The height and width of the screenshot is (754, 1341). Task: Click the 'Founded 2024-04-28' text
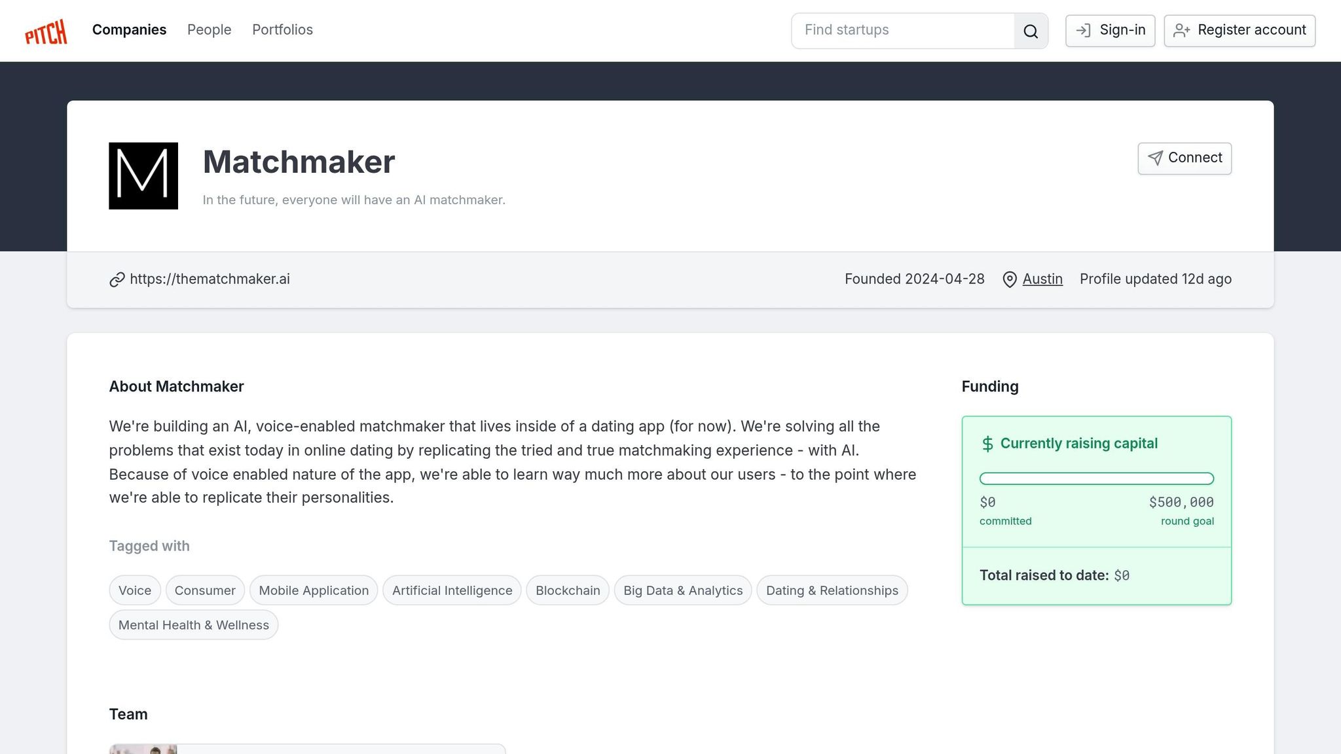coord(914,279)
